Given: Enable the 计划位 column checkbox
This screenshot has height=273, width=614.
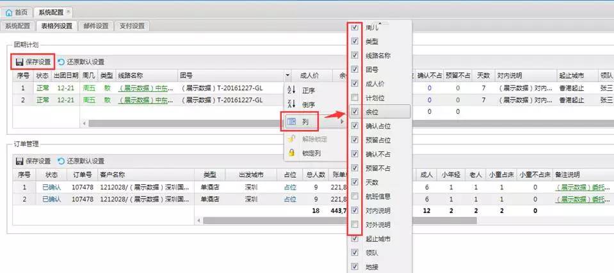Looking at the screenshot, I should (x=355, y=98).
